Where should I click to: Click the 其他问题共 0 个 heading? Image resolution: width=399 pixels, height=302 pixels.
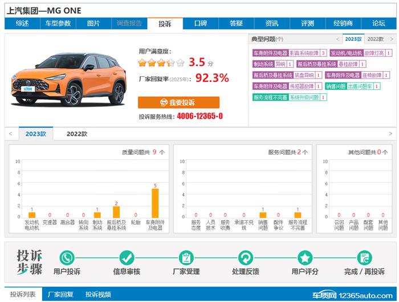coord(368,152)
